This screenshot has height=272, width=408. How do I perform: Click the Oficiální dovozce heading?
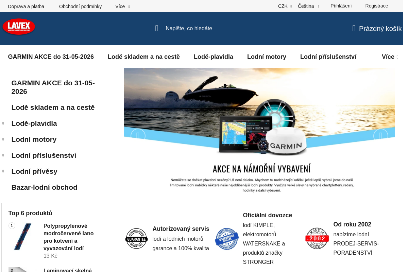click(268, 215)
